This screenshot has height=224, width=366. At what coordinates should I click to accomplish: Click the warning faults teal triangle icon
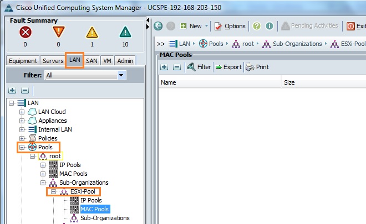(125, 32)
